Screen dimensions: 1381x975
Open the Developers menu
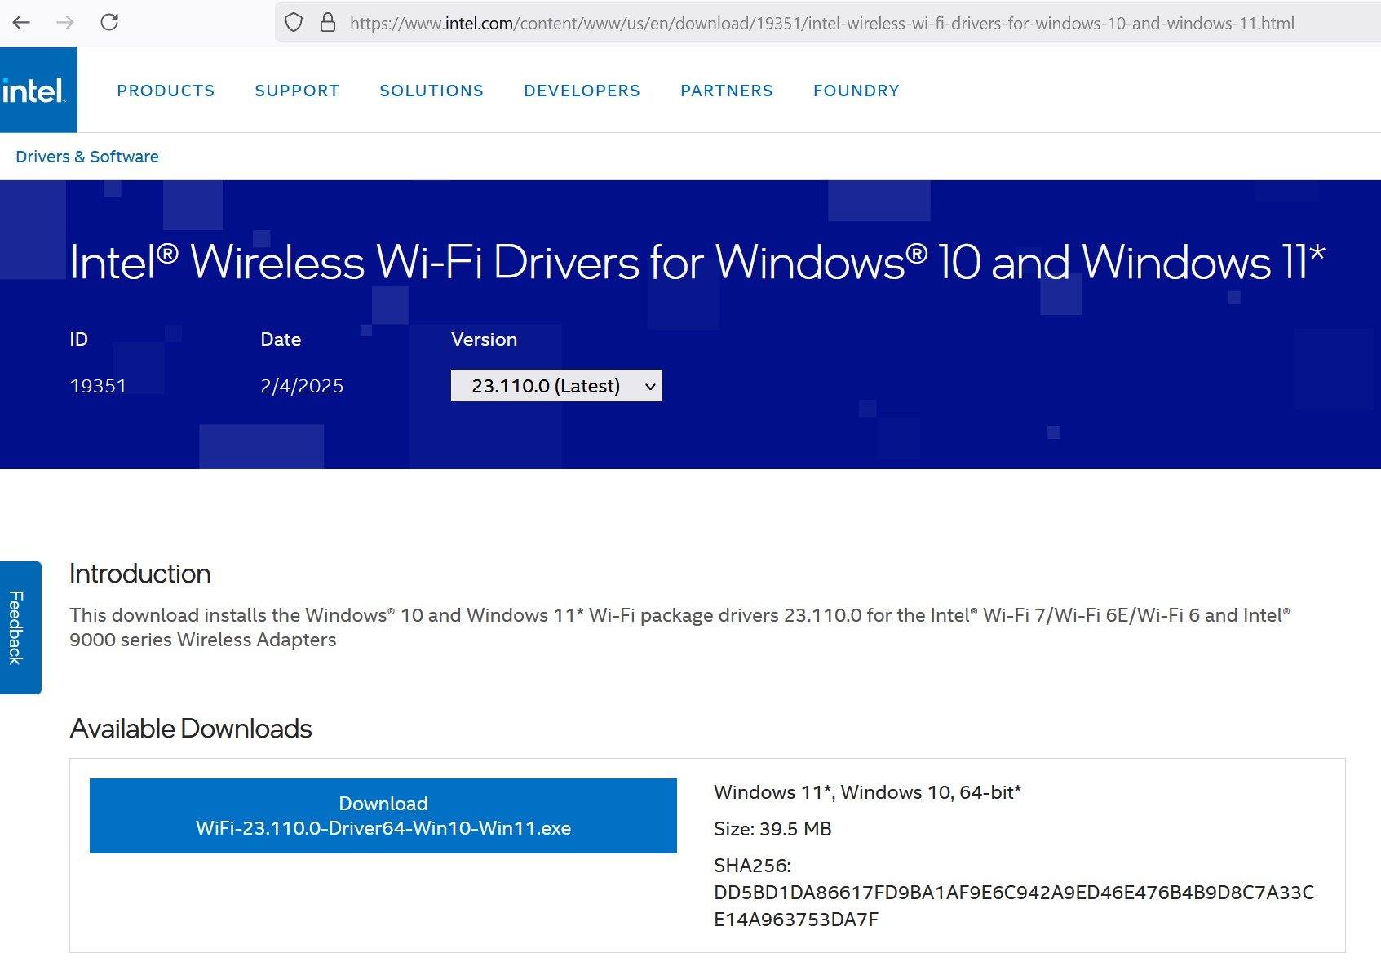coord(582,91)
